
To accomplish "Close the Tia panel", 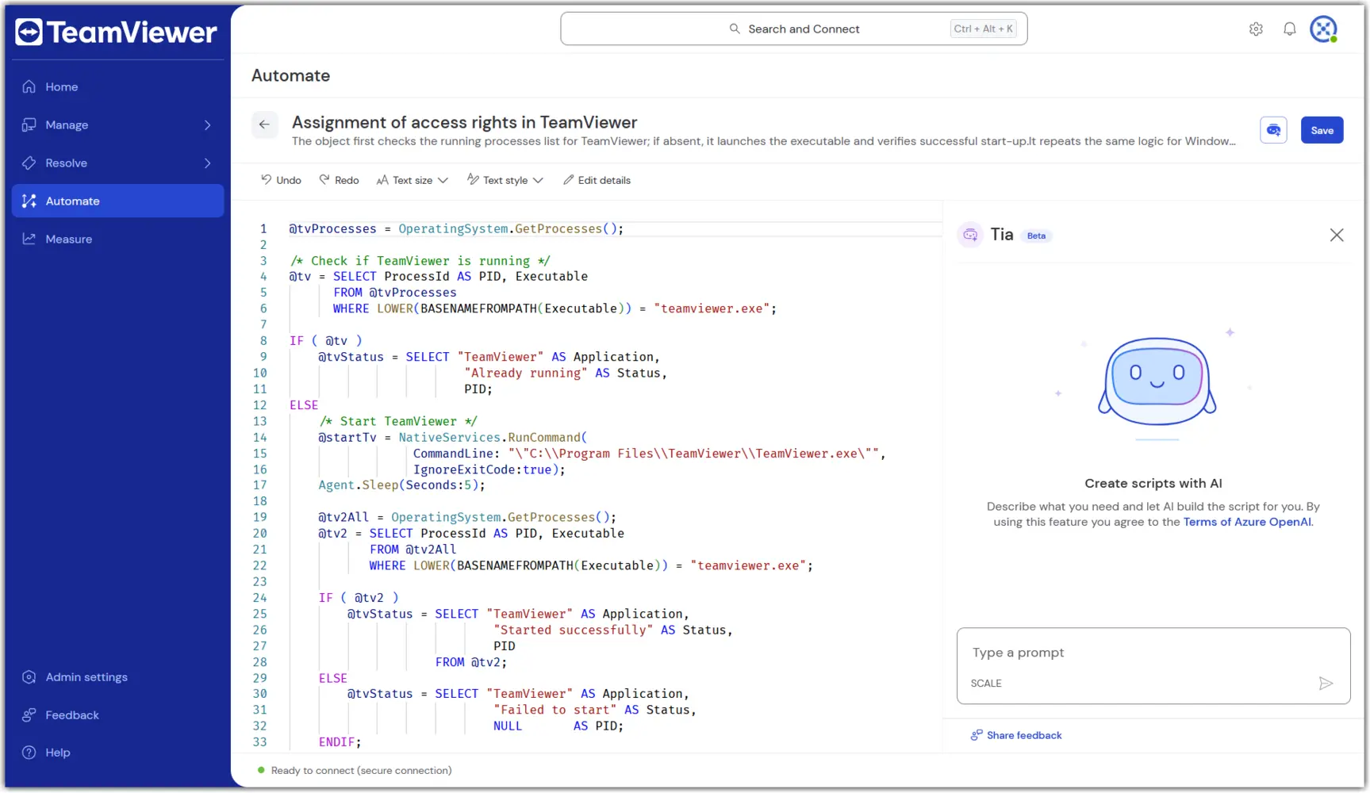I will [1337, 235].
